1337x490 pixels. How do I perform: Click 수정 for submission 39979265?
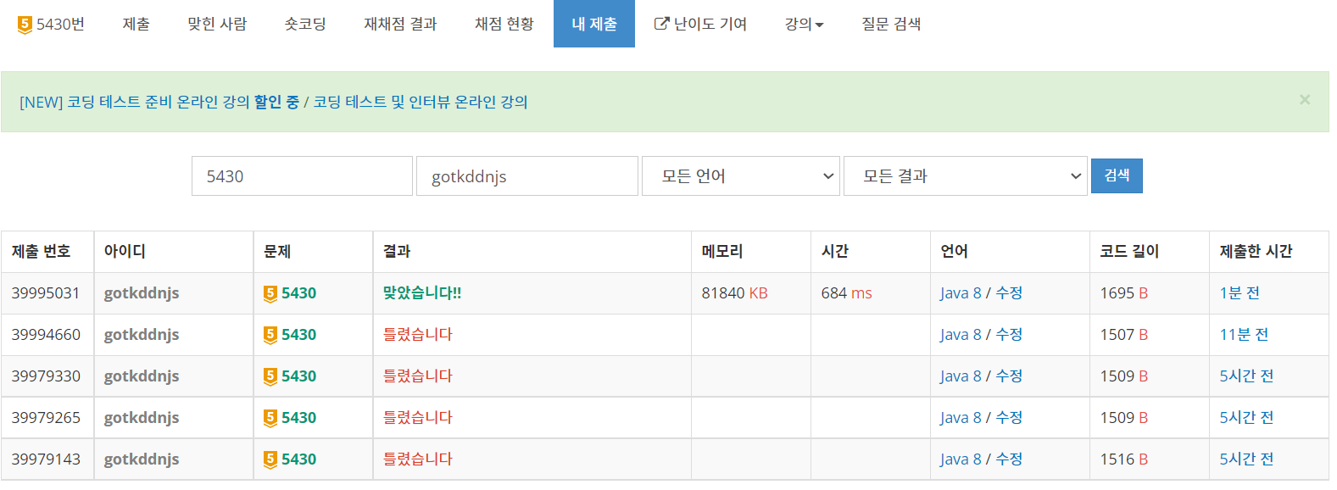point(1009,418)
